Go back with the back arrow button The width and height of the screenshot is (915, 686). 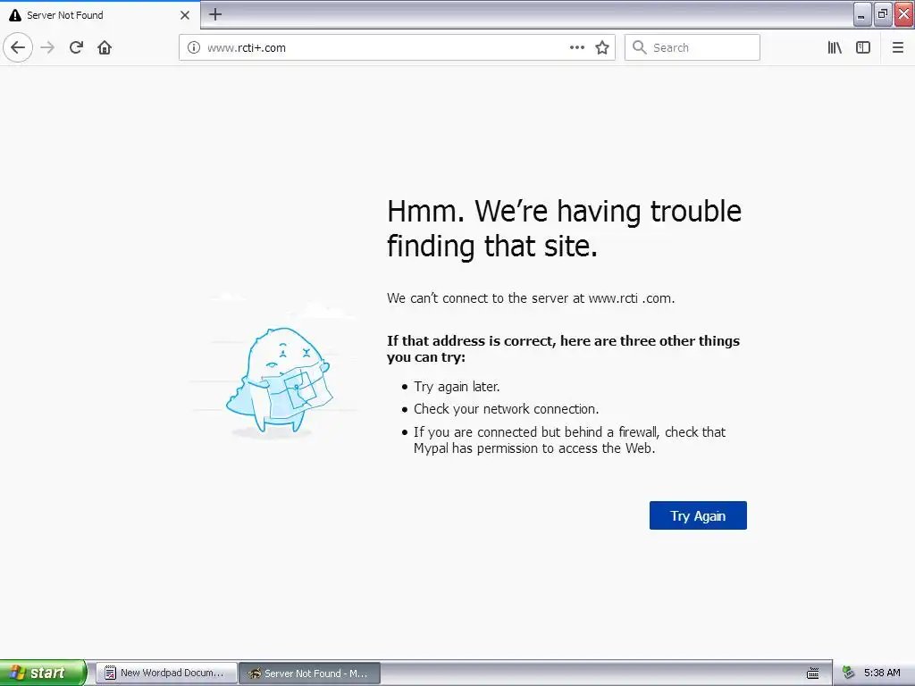click(18, 47)
